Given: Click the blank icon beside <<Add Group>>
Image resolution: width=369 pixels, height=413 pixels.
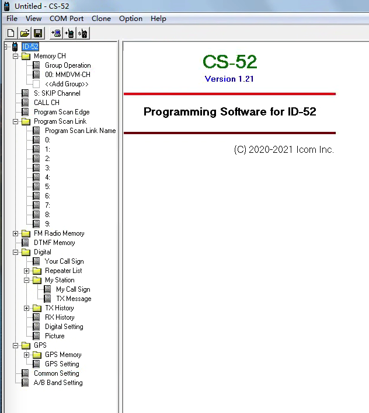Looking at the screenshot, I should pos(36,84).
